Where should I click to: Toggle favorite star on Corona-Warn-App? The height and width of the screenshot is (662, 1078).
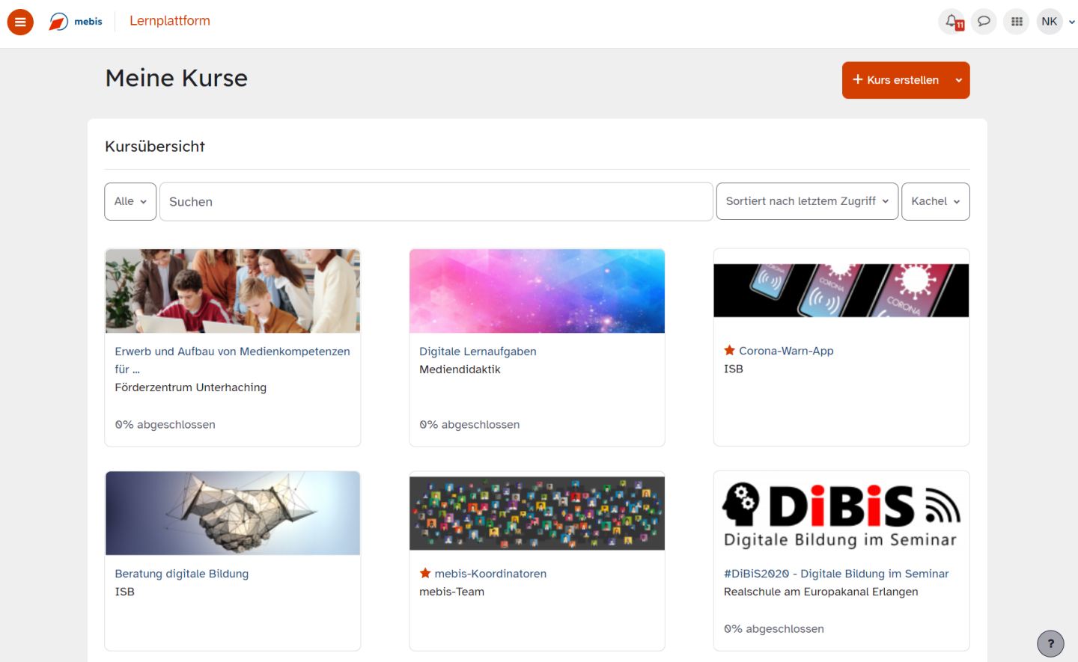(729, 350)
